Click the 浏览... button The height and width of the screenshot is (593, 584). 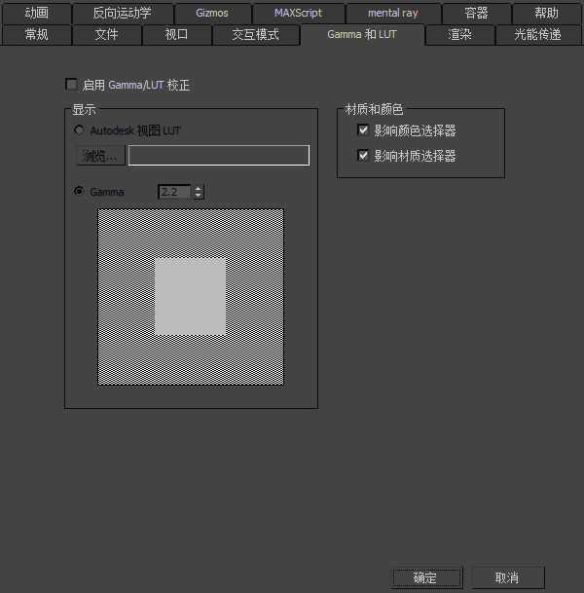coord(100,156)
